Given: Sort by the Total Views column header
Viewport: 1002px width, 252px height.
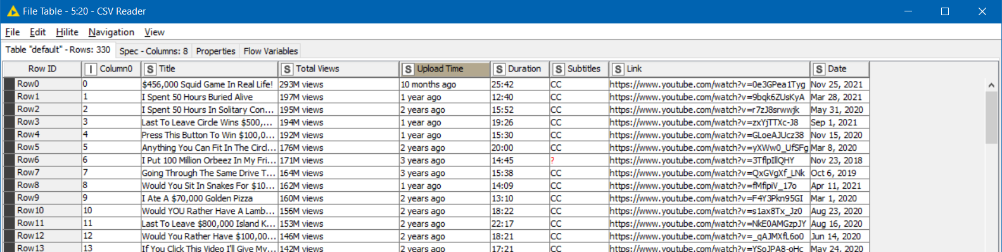Looking at the screenshot, I should point(339,69).
